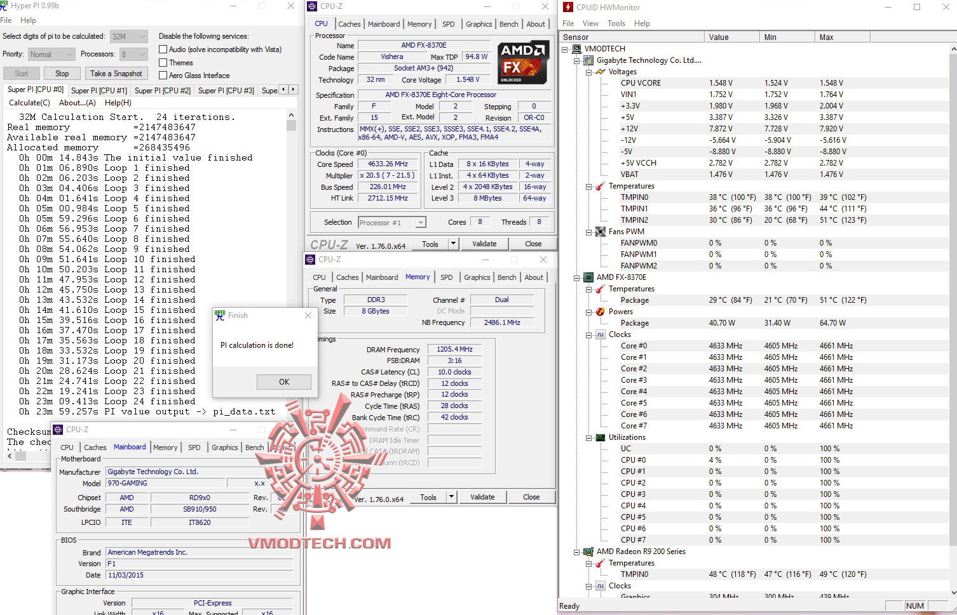Collapse the Utilizations tree node

click(x=588, y=437)
